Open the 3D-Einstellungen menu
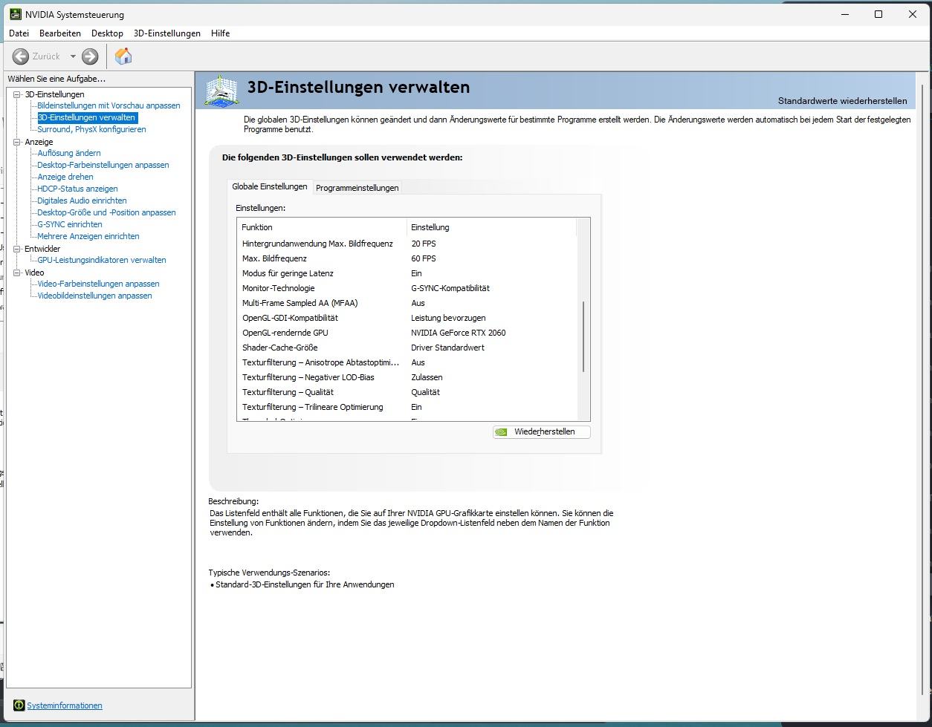This screenshot has height=727, width=932. click(167, 33)
